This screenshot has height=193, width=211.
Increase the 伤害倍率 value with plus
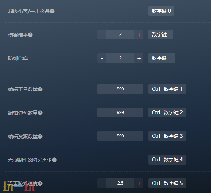(x=139, y=34)
